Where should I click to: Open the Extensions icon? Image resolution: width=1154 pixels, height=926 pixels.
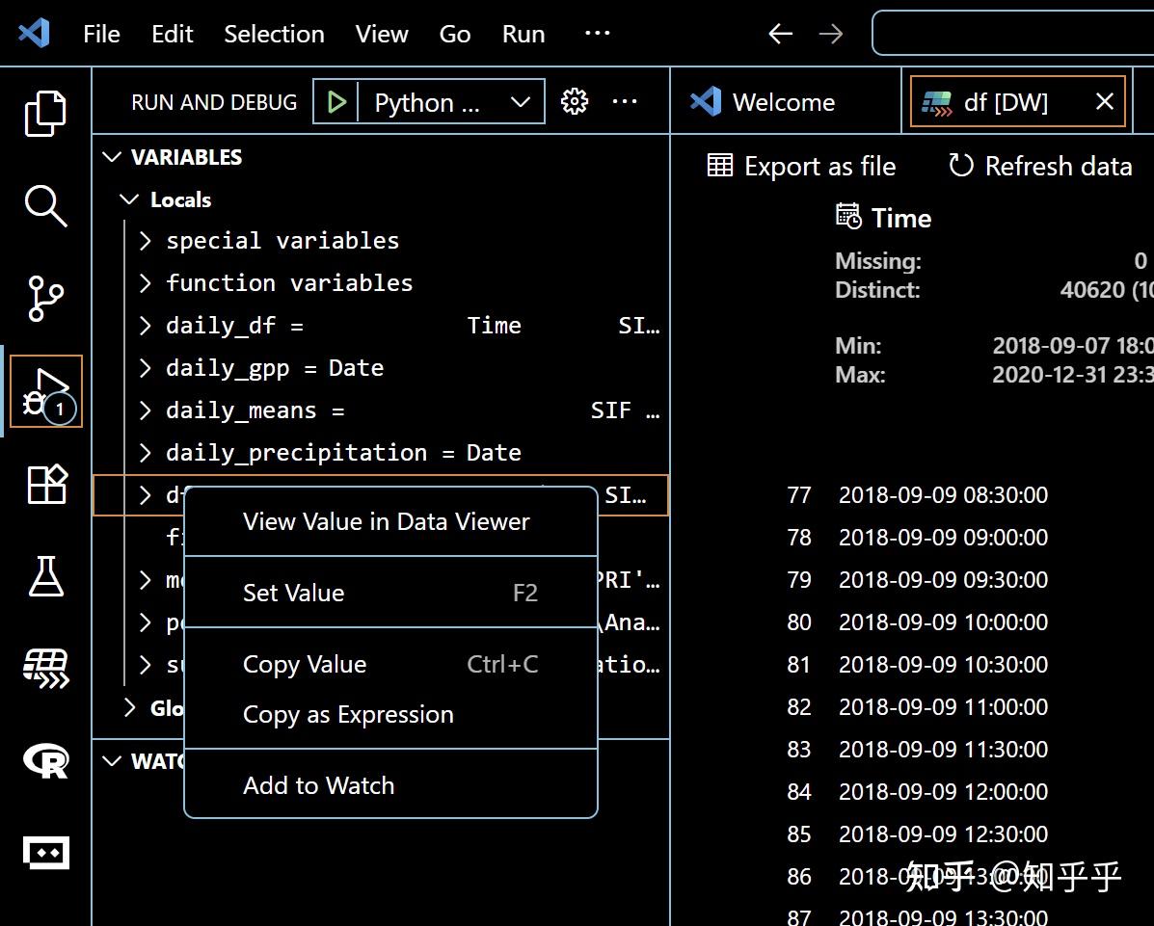click(45, 485)
